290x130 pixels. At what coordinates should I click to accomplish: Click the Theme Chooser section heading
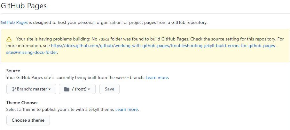coord(22,103)
